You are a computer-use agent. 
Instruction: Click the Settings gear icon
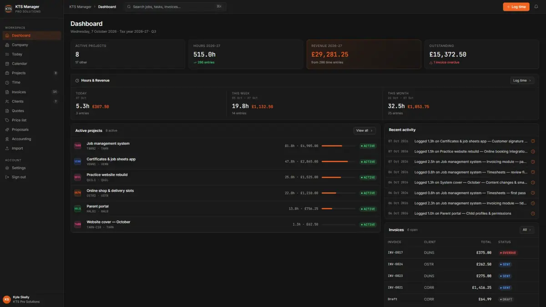7,168
